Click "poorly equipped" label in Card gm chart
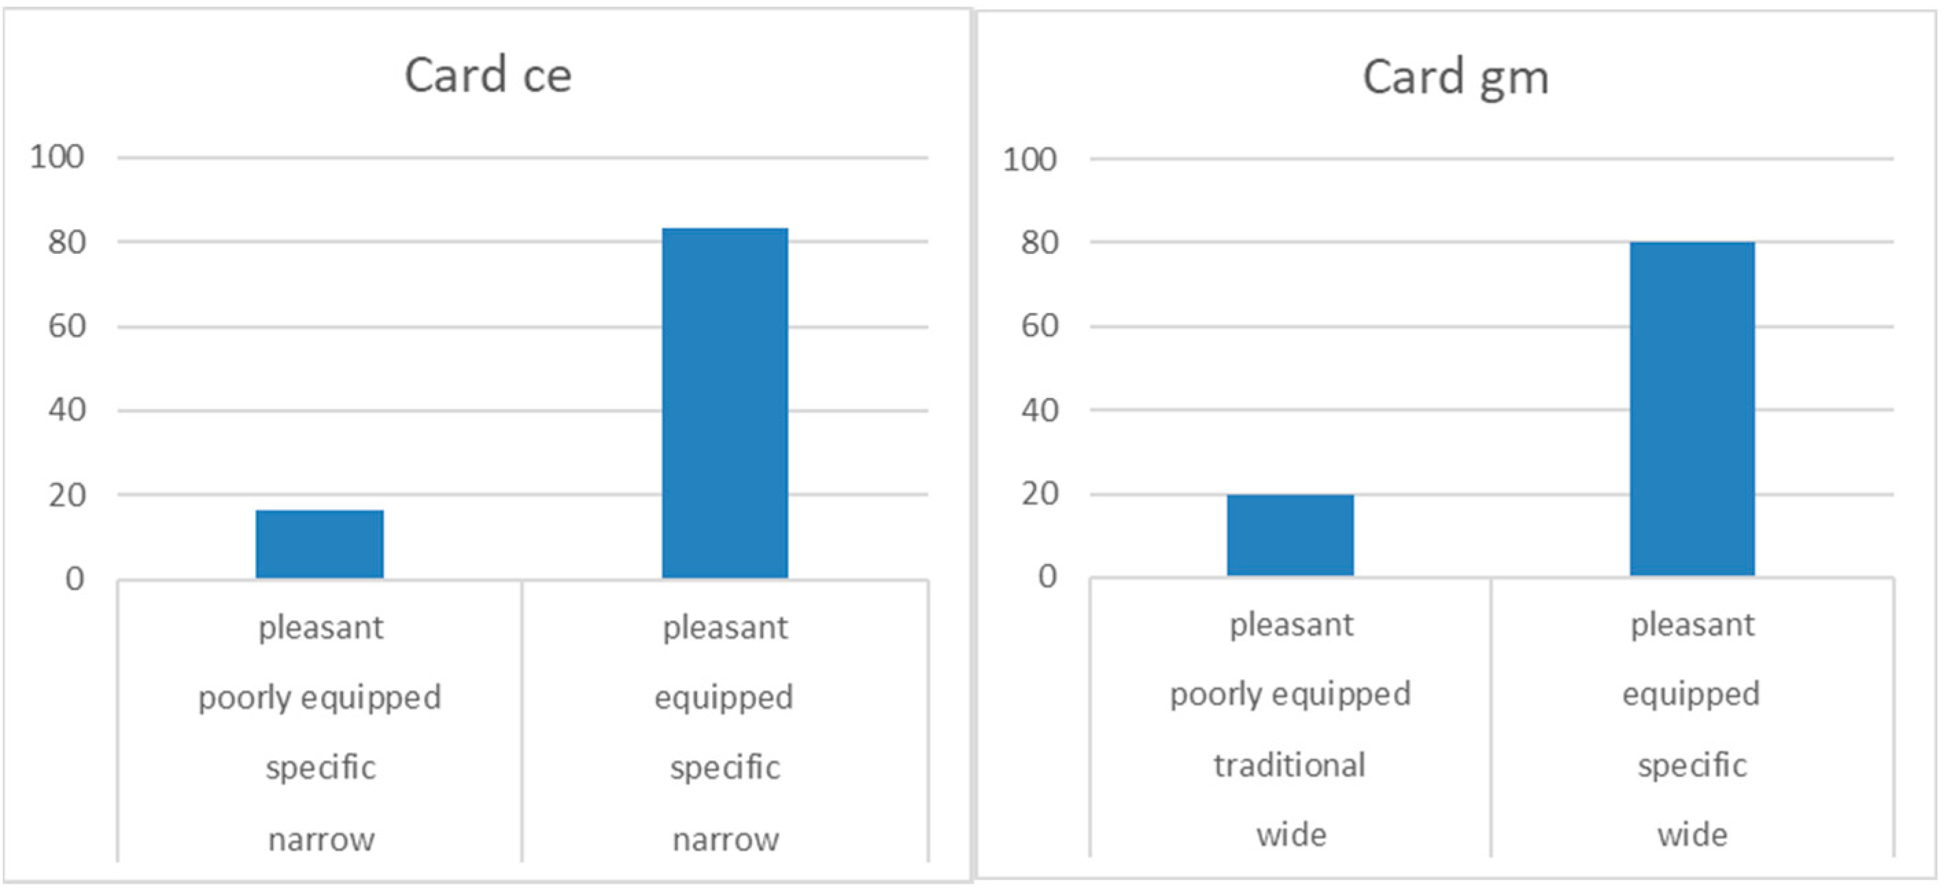This screenshot has height=894, width=1951. pos(1290,694)
